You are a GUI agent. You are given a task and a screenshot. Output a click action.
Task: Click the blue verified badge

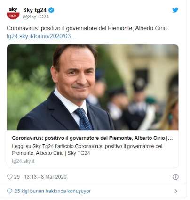click(51, 10)
